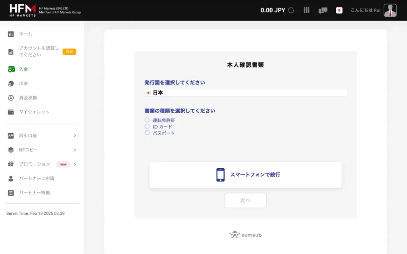Select the パスポート radio button
Image resolution: width=407 pixels, height=254 pixels.
pyautogui.click(x=147, y=133)
